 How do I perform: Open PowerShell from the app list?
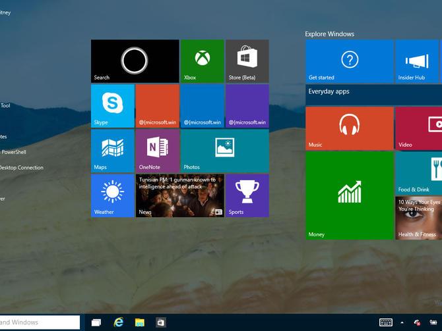pos(13,152)
